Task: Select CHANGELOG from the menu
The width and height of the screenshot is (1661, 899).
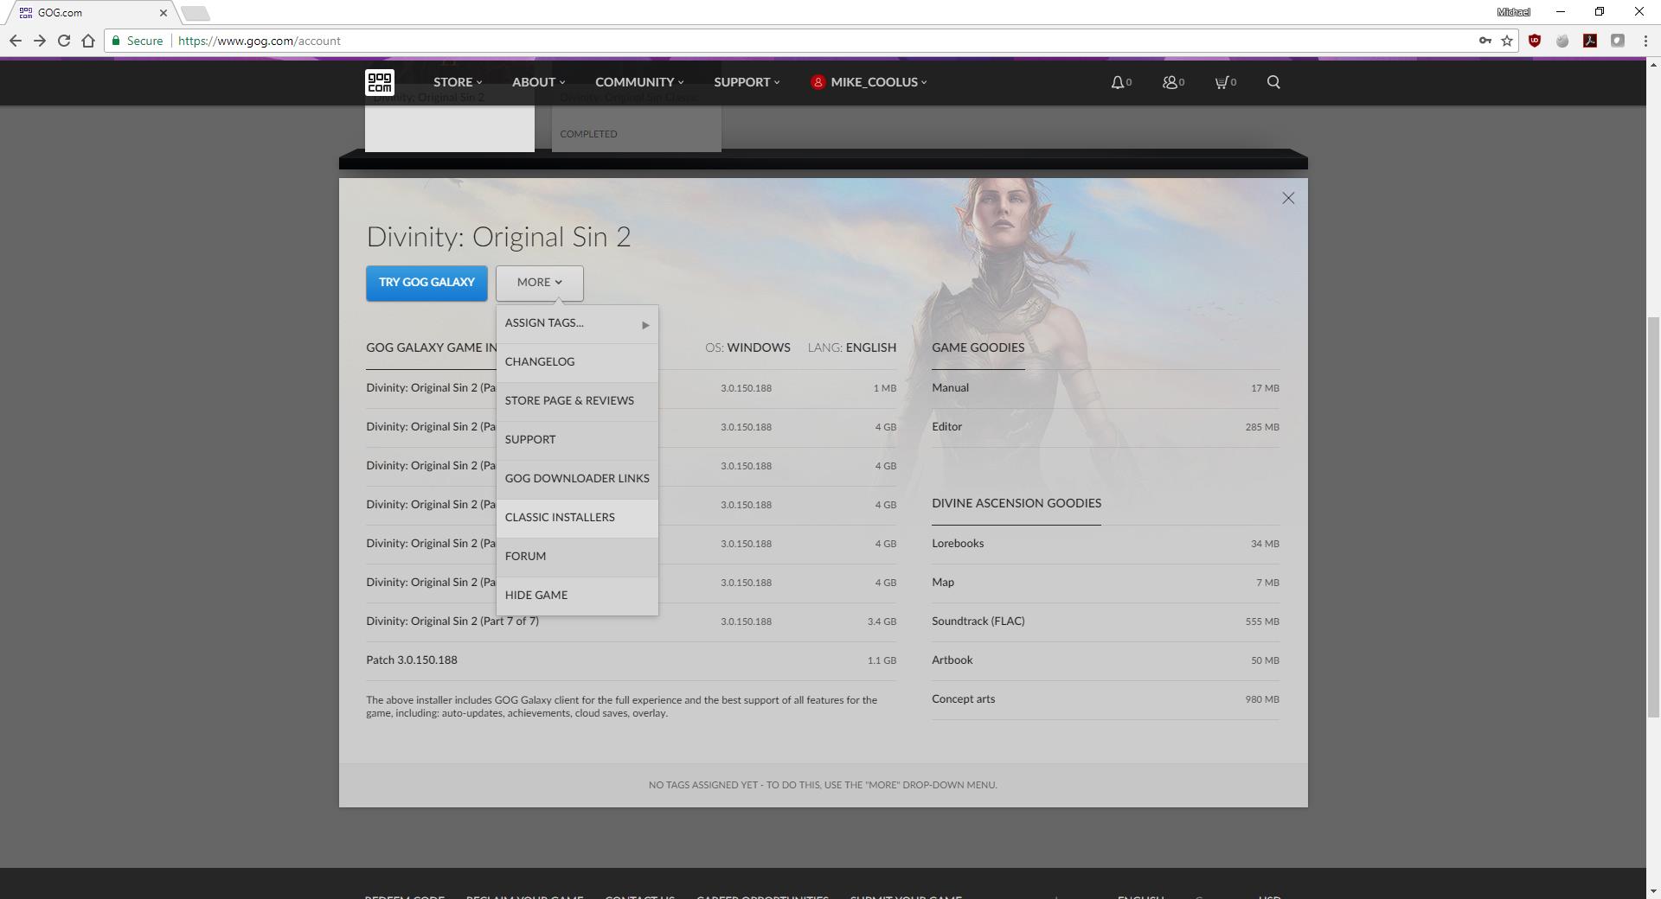Action: click(577, 362)
